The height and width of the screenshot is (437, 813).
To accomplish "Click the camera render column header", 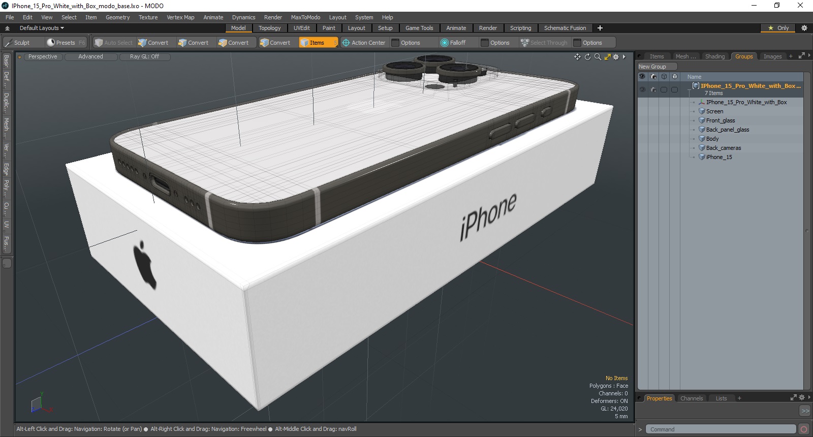I will (x=653, y=77).
